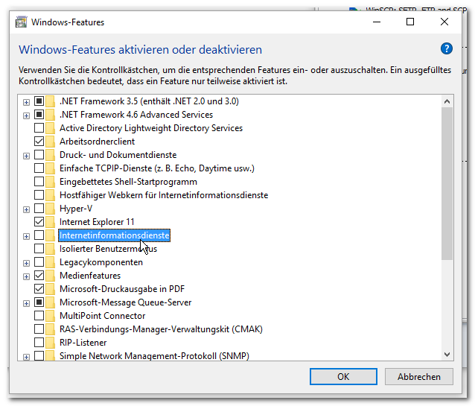The height and width of the screenshot is (406, 475).
Task: Expand the Legacykomponenten node
Action: pos(26,263)
